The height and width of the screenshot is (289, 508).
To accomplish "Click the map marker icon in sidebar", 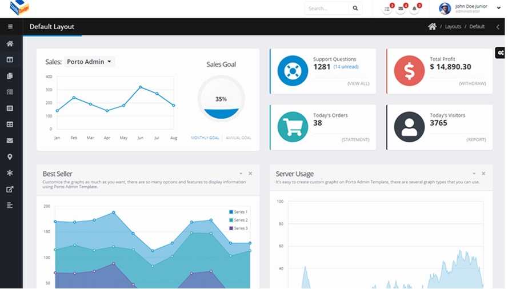I will click(x=10, y=157).
